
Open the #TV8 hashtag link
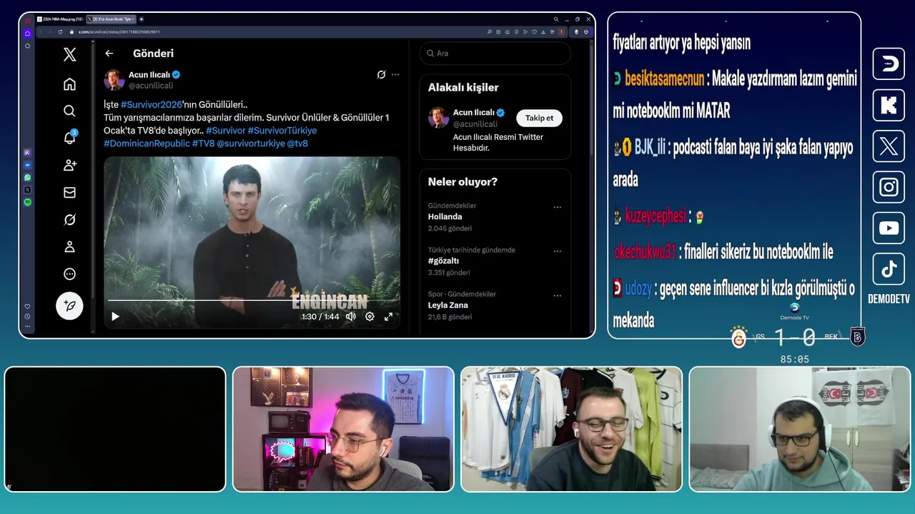(x=203, y=143)
